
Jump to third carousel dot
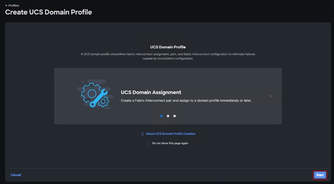coord(174,116)
